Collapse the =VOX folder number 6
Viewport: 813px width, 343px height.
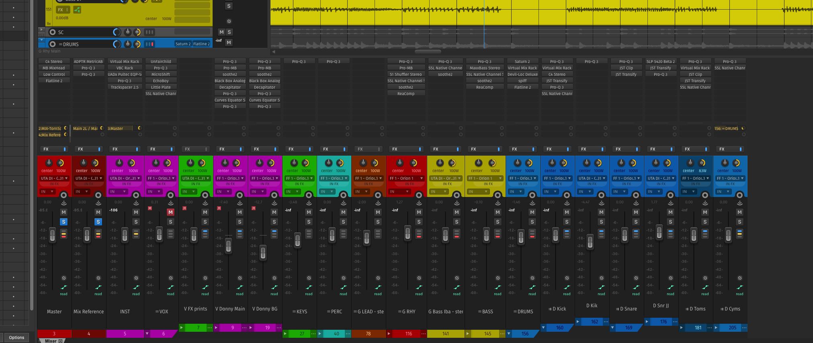coord(147,334)
